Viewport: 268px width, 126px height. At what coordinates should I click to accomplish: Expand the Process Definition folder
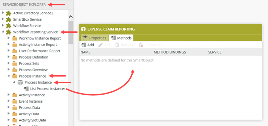click(x=9, y=57)
